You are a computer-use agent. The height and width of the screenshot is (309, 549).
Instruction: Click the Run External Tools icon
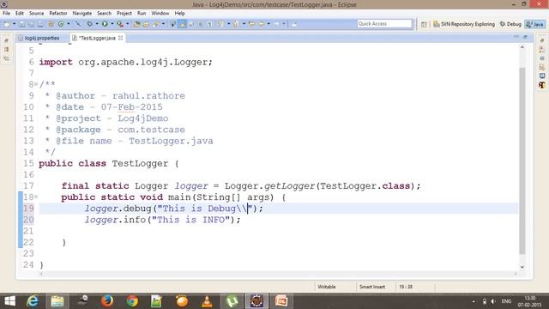coord(120,24)
